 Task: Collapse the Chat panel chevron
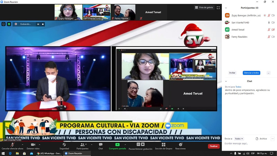tap(226, 81)
